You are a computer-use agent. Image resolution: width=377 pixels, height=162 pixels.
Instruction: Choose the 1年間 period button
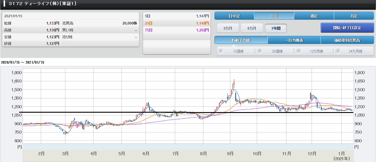click(x=276, y=28)
